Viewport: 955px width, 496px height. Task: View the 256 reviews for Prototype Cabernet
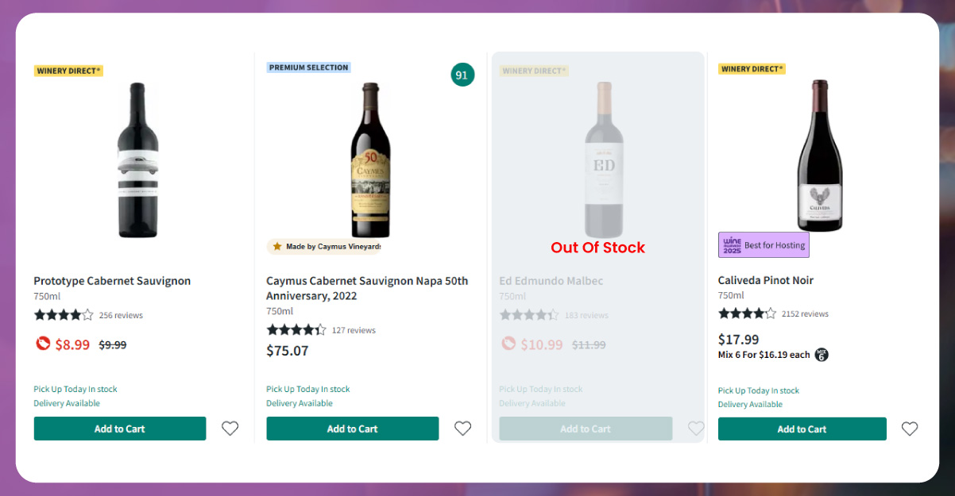(x=121, y=315)
